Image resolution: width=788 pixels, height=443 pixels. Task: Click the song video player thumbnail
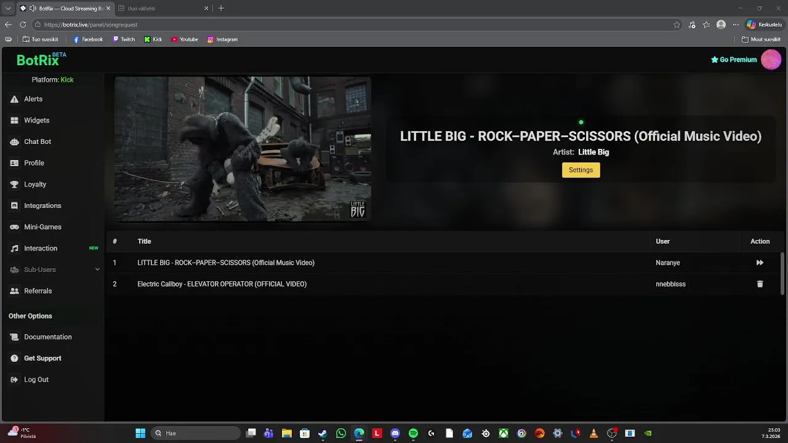(243, 149)
